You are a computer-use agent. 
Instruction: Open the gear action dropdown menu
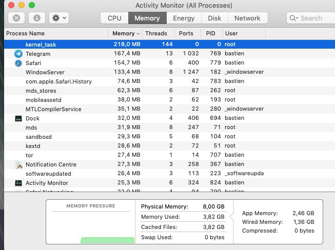[x=59, y=18]
